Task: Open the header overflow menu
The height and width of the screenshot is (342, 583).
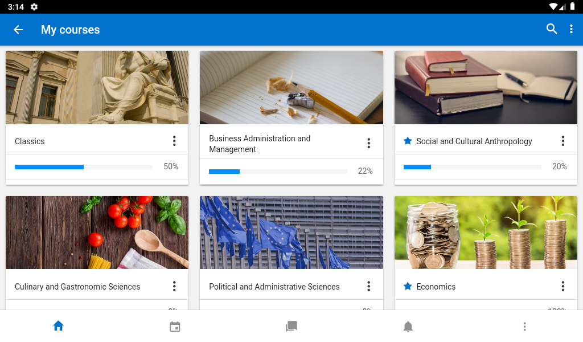Action: pyautogui.click(x=571, y=29)
